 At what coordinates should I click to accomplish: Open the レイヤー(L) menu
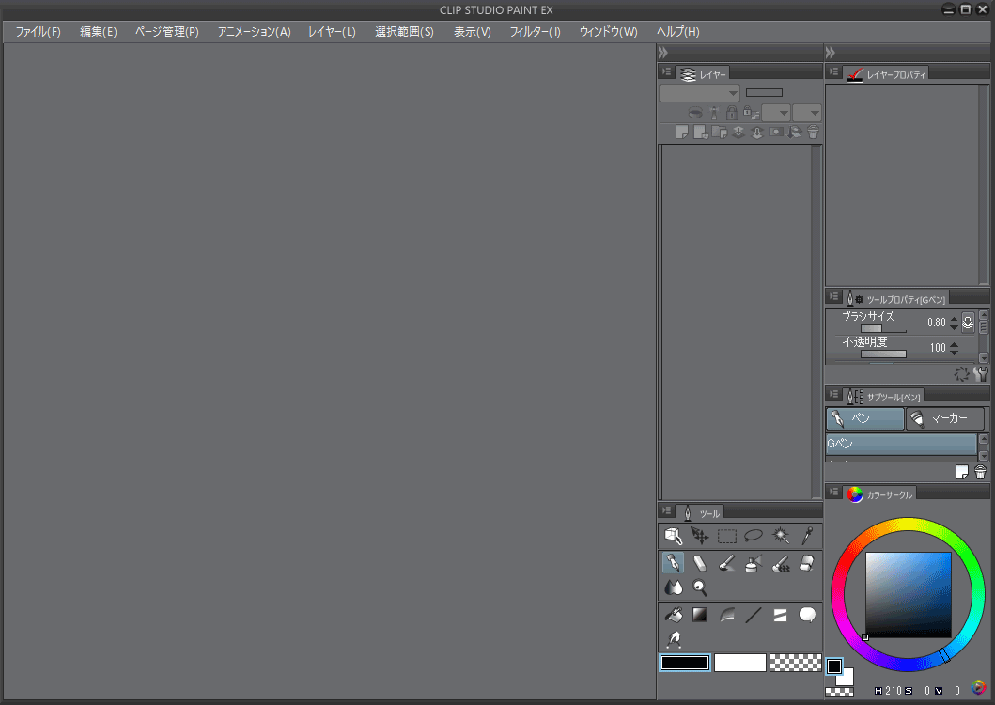(x=332, y=32)
